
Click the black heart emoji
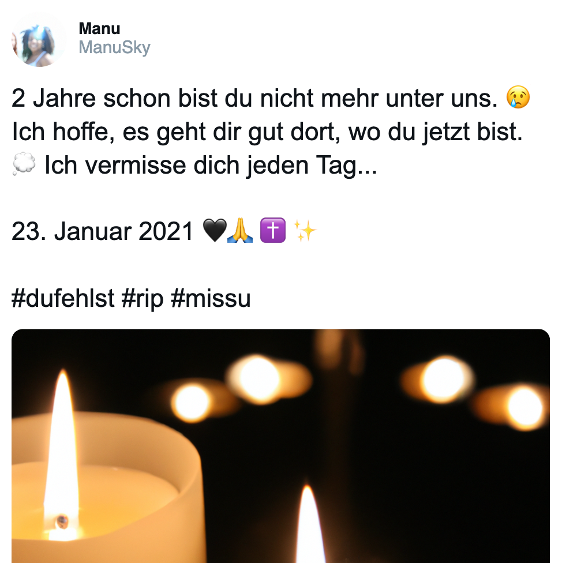(215, 231)
